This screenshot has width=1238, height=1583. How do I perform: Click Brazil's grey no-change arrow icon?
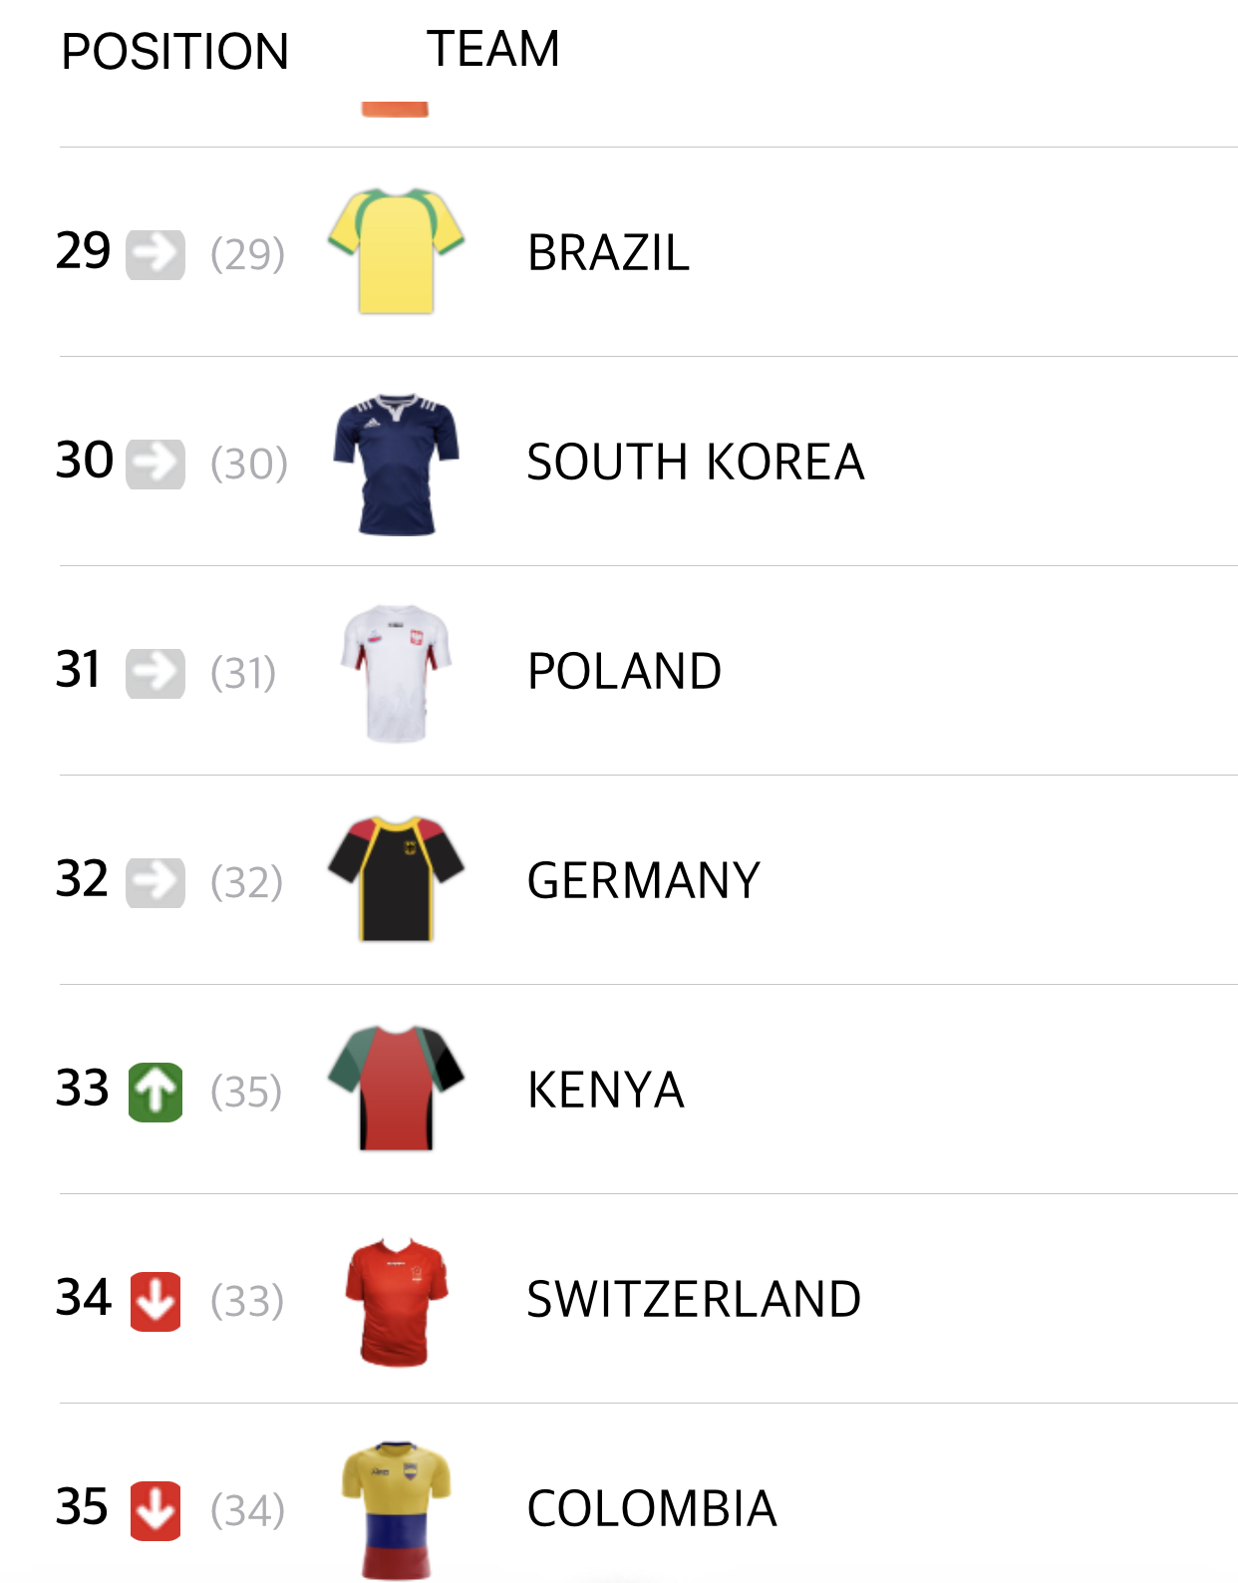(x=155, y=254)
